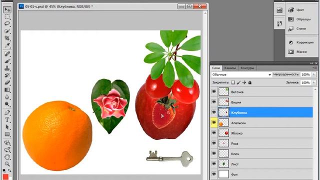Select the Blur tool
Viewport: 320px width, 180px height.
(x=7, y=97)
